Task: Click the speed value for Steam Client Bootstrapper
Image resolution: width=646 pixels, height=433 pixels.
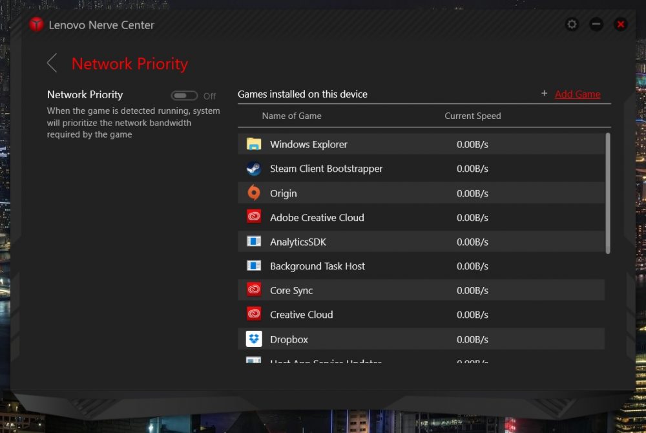Action: pos(472,169)
